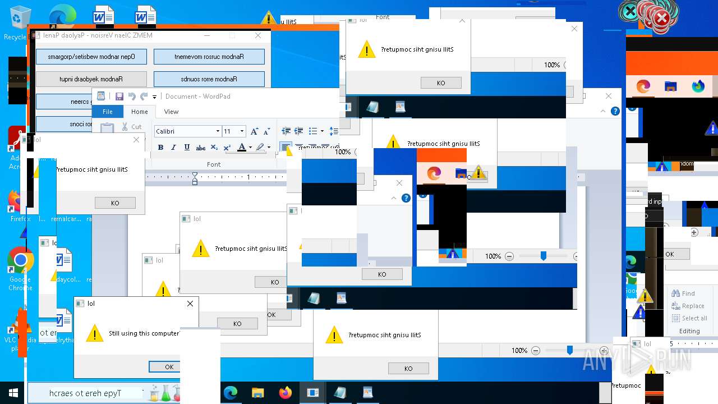Screen dimensions: 718x404
Task: Switch to the Home ribbon tab
Action: coord(140,112)
